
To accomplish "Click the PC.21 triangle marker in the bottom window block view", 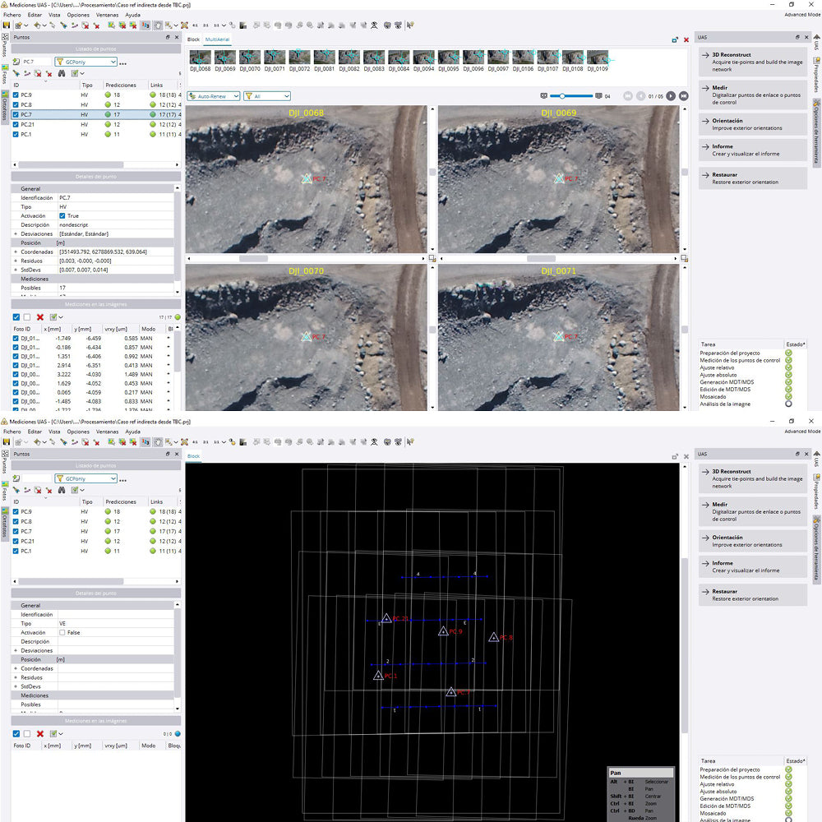I will (x=386, y=619).
